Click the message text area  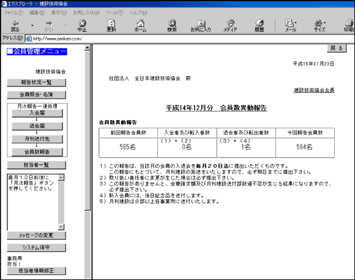[33, 202]
